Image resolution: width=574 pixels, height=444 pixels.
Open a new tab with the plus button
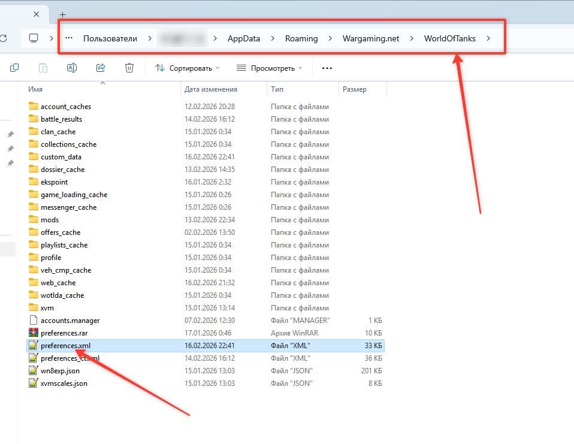click(x=63, y=14)
